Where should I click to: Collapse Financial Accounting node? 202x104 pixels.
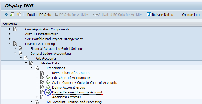point(10,44)
